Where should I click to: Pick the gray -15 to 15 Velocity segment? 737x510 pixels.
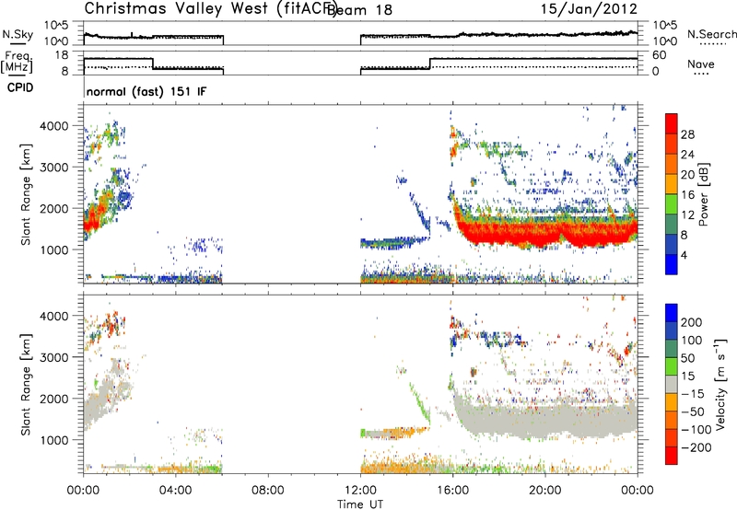[672, 384]
